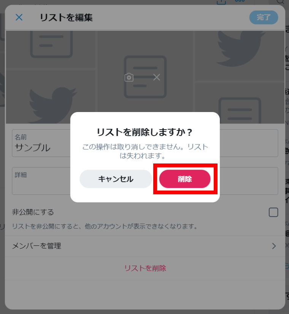This screenshot has width=289, height=314.
Task: Close the リストを編集 panel with X icon
Action: (x=19, y=18)
